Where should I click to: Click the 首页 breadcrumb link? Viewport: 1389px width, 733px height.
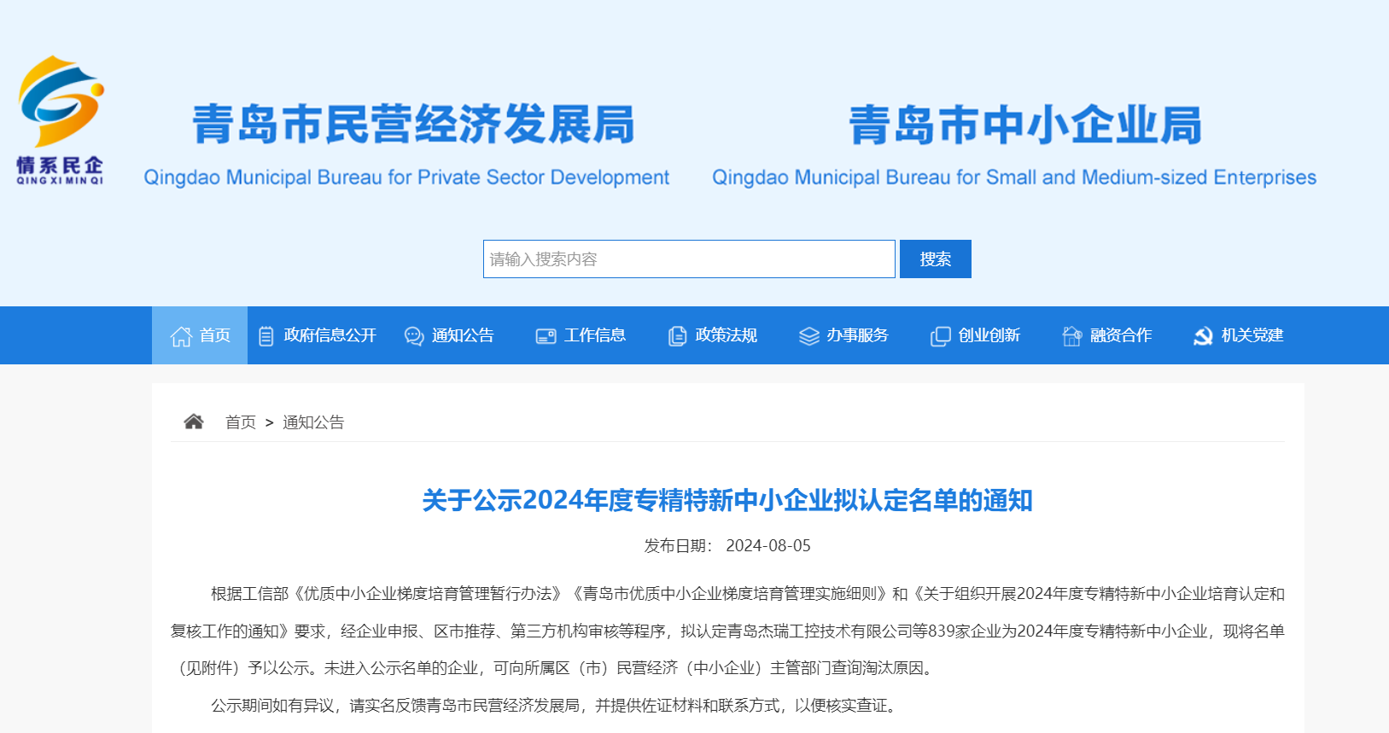pyautogui.click(x=241, y=422)
